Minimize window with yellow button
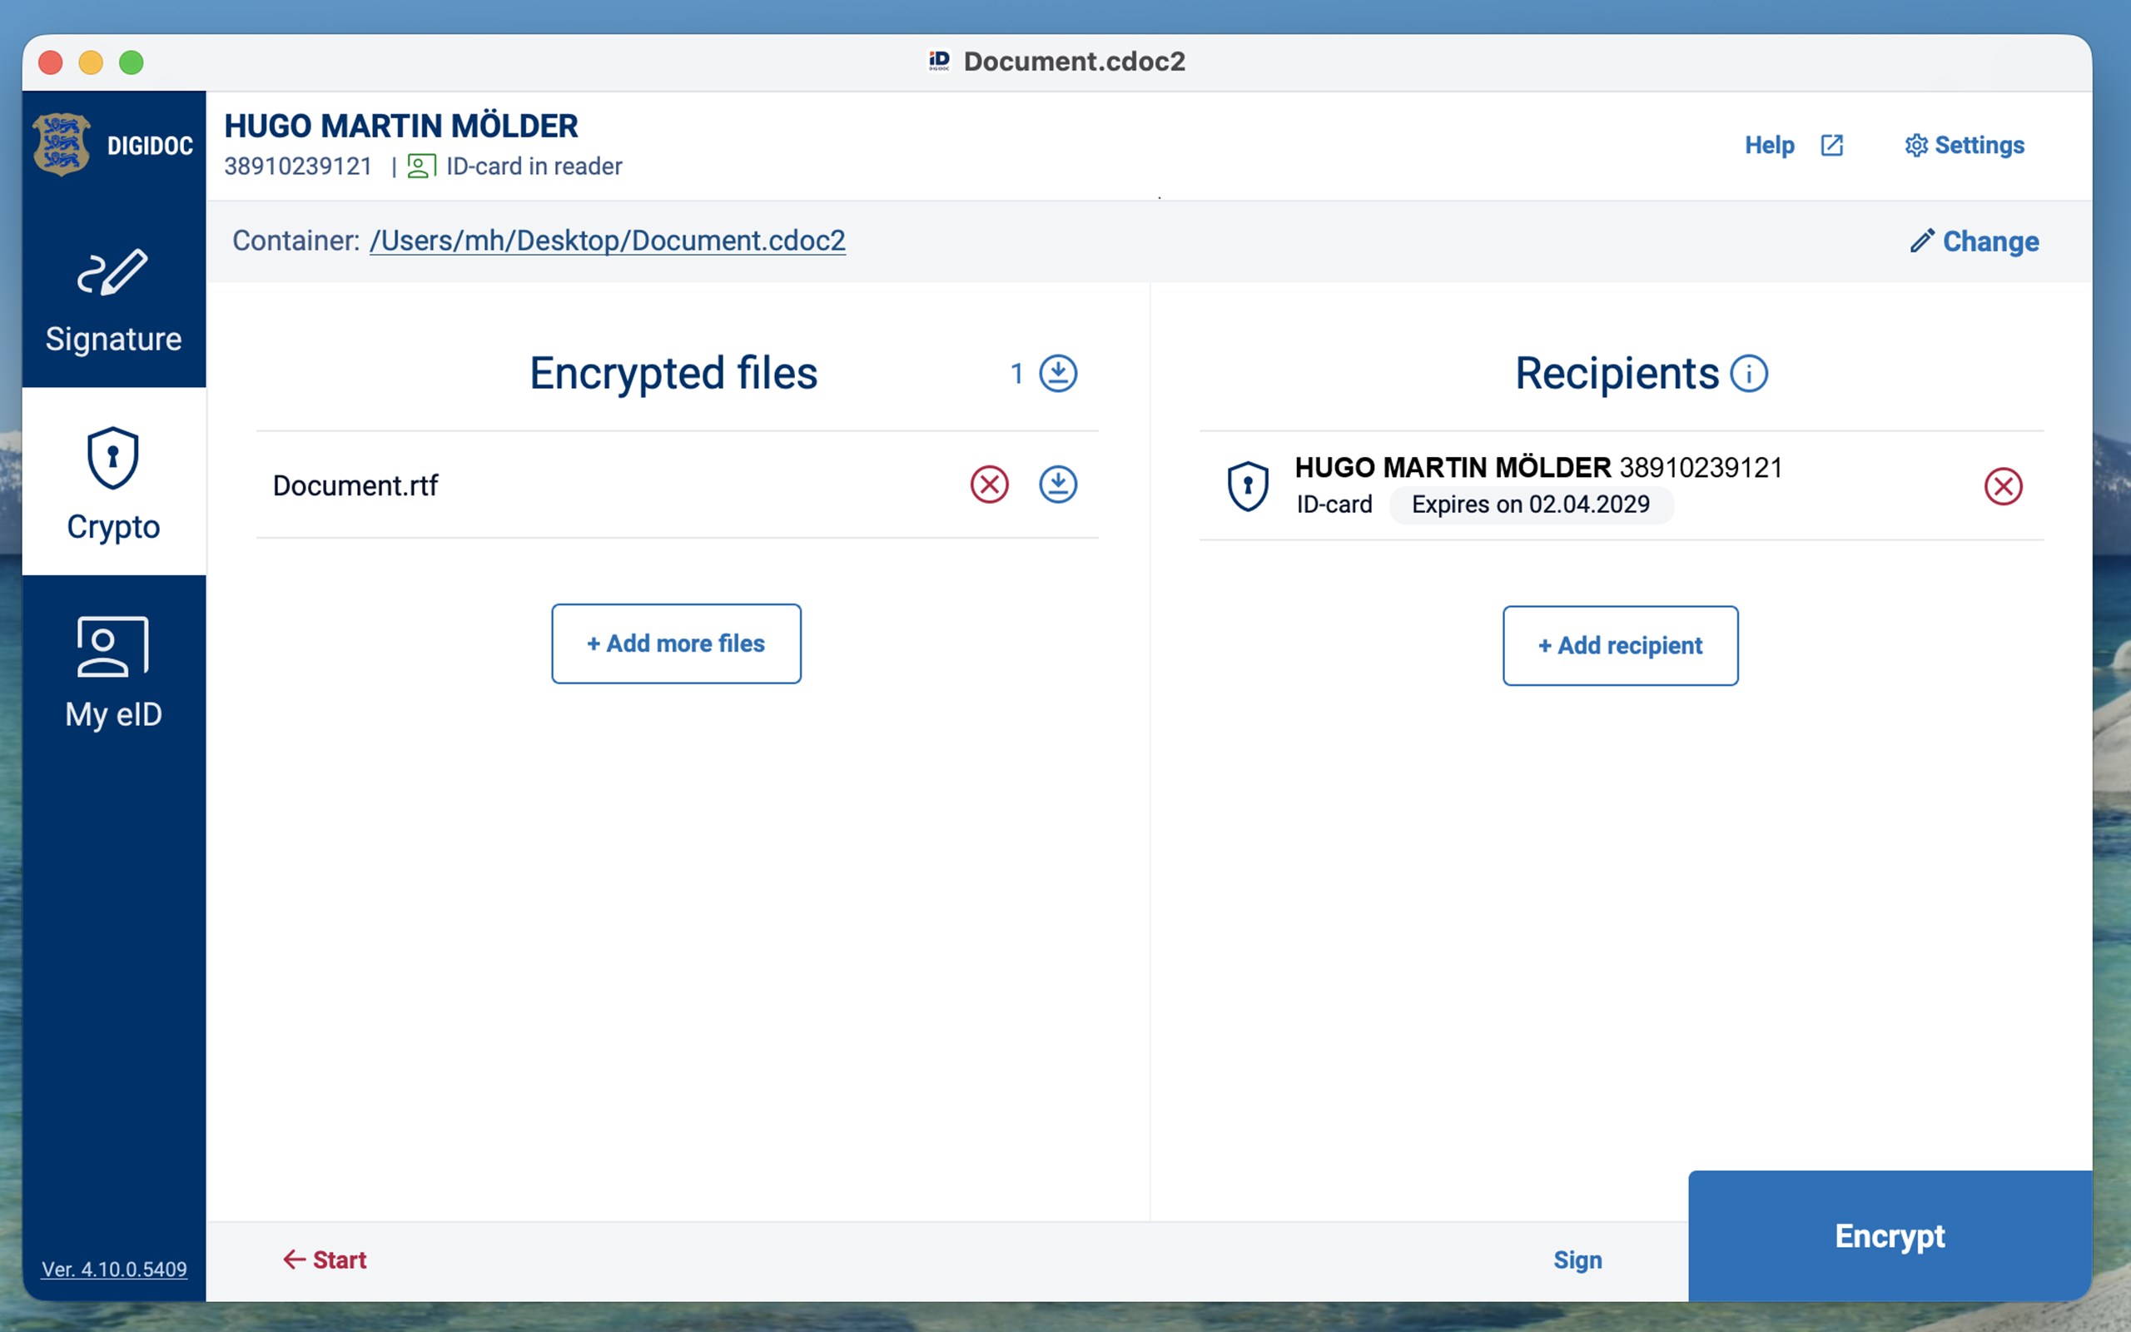Screen dimensions: 2131x1332 [91, 62]
